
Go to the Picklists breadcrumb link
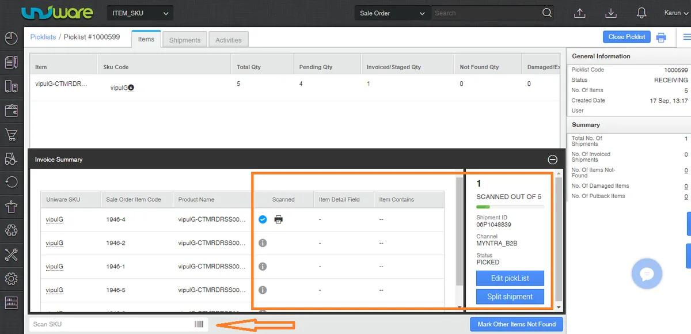click(x=43, y=37)
